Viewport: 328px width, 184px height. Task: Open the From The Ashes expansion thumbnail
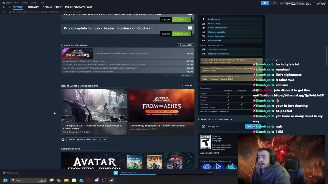pyautogui.click(x=77, y=53)
